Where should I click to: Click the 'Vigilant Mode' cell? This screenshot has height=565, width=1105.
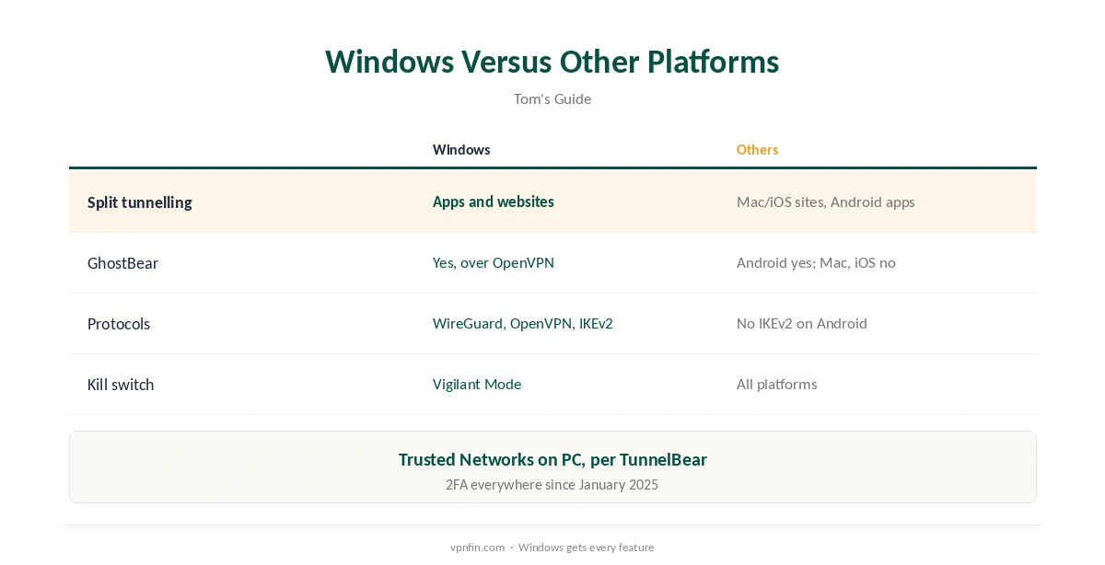pos(477,385)
